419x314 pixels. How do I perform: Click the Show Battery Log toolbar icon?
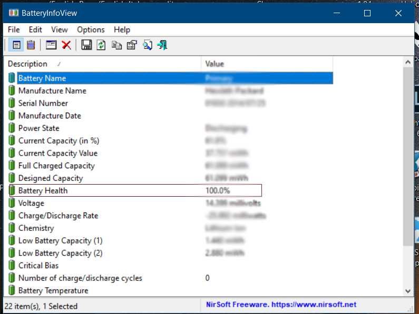click(x=31, y=45)
